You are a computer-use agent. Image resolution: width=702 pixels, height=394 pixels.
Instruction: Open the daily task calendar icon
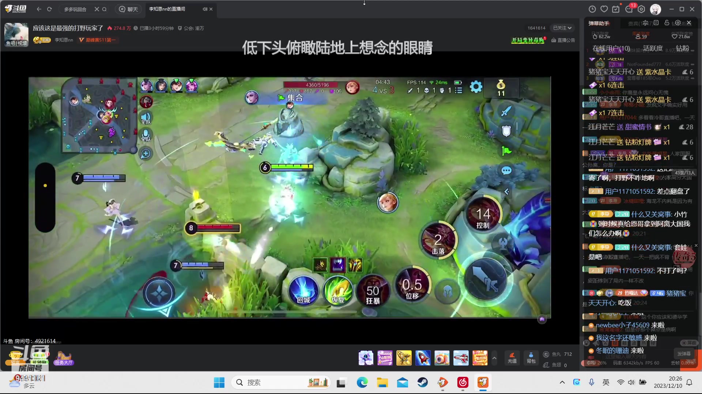click(x=616, y=9)
